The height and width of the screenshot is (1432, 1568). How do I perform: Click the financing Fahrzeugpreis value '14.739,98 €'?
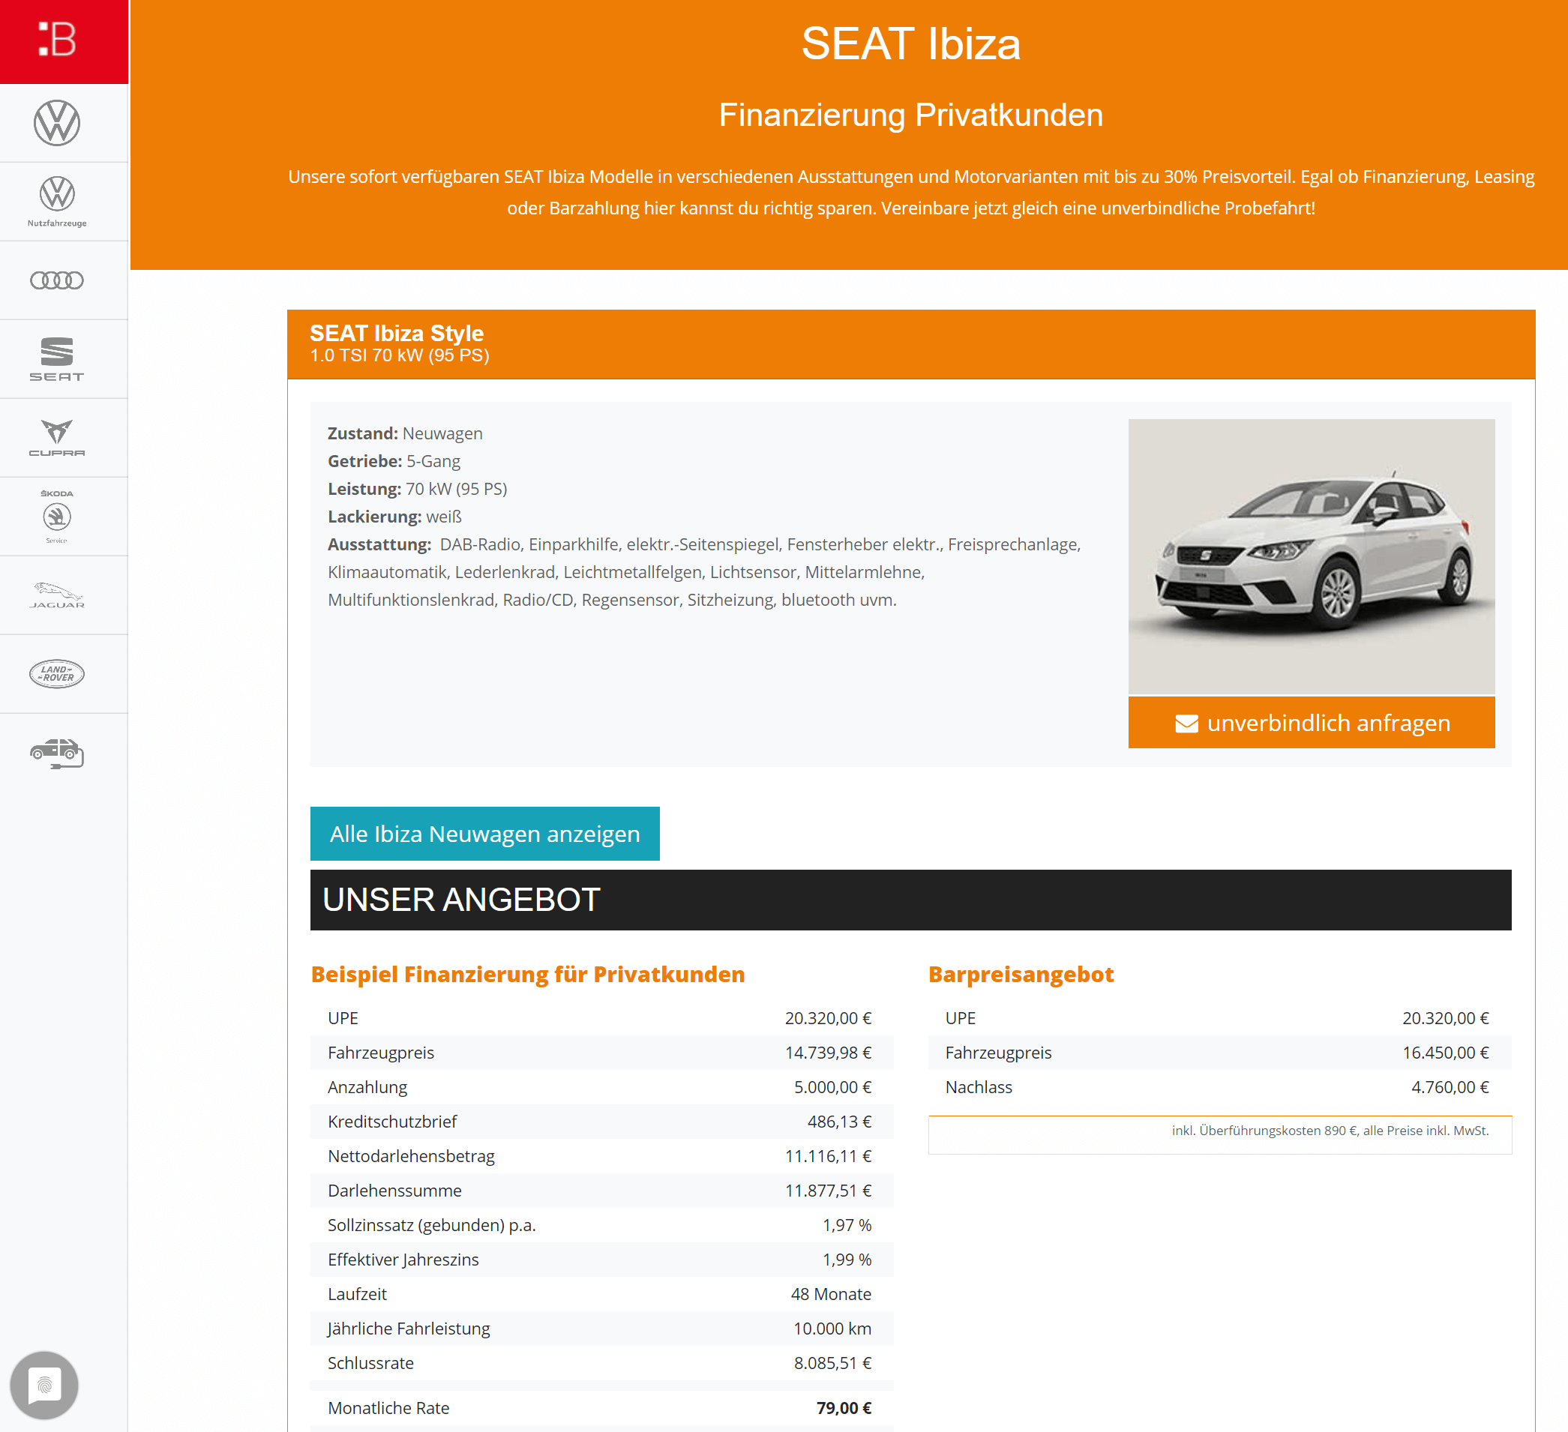click(829, 1053)
